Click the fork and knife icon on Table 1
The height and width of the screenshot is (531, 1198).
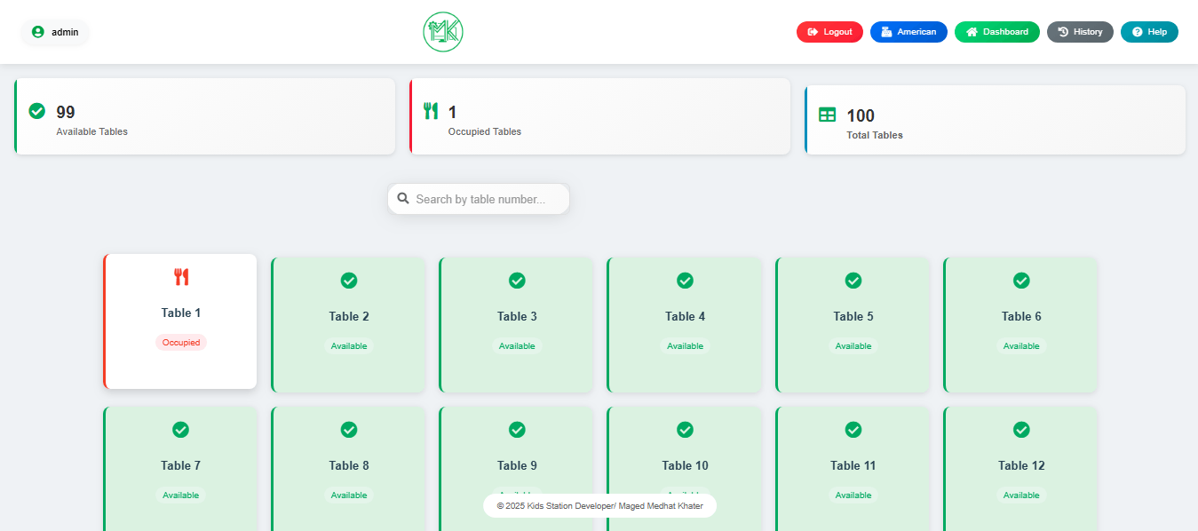[x=181, y=277]
